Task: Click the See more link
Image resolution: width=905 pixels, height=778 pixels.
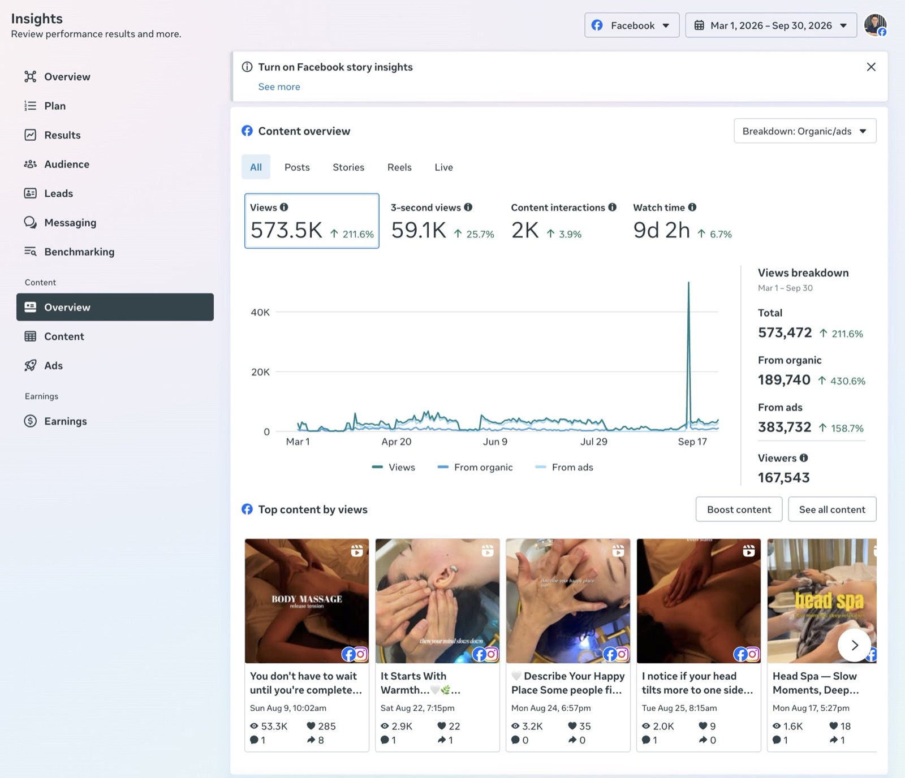Action: (279, 87)
